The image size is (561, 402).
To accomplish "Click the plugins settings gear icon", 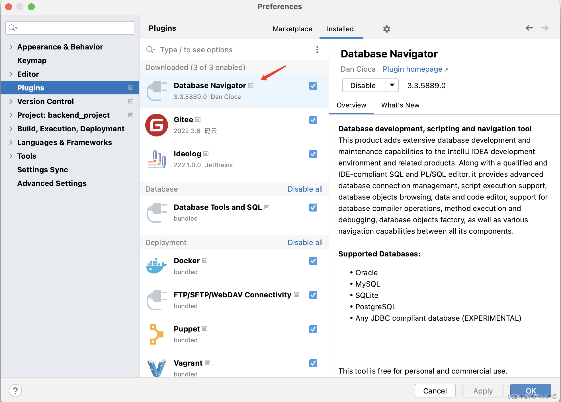I will pos(386,29).
